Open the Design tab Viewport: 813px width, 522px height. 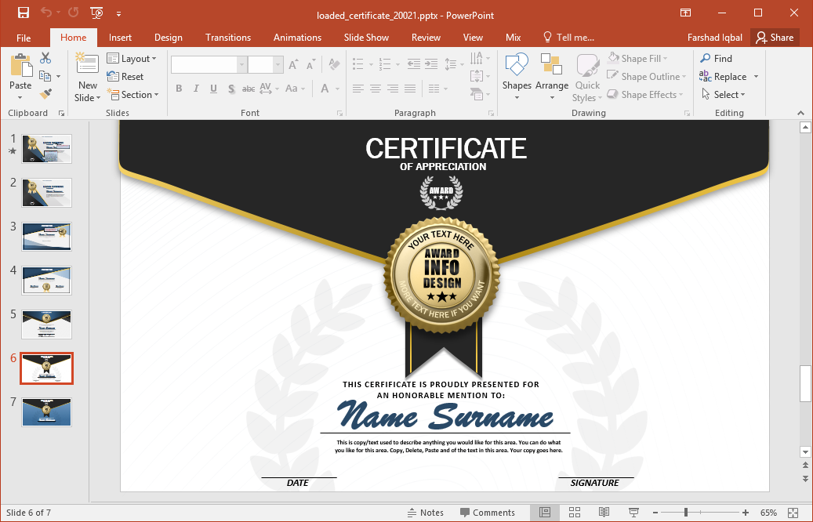click(168, 38)
